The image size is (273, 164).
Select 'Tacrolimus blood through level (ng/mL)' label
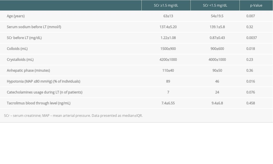(x=39, y=103)
